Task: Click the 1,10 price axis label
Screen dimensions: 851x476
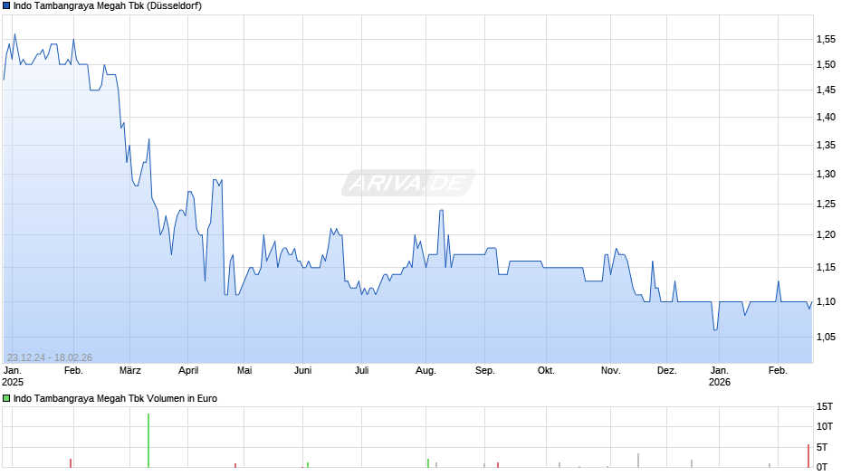Action: [x=826, y=301]
